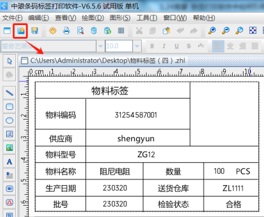This screenshot has height=217, width=264.
Task: Click the font name field
Action: [48, 46]
